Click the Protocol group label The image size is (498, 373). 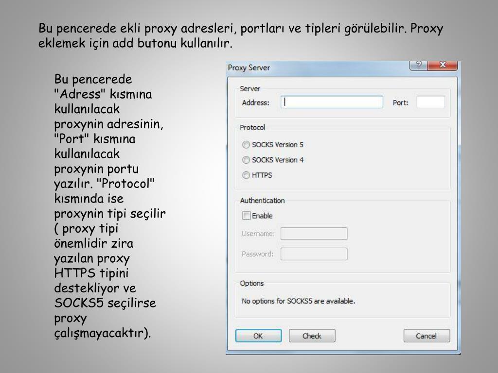pos(252,128)
